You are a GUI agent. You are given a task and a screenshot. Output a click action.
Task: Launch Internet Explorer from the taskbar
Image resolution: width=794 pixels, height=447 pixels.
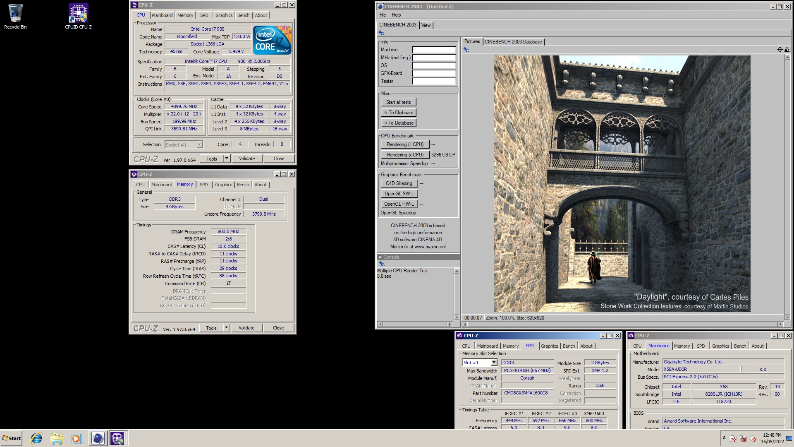(36, 438)
